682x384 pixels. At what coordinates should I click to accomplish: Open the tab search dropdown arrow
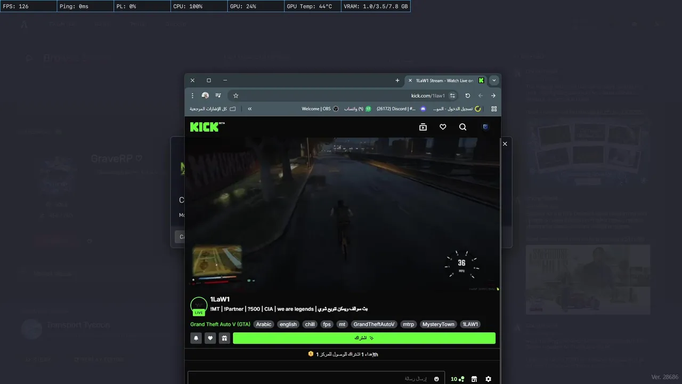pyautogui.click(x=494, y=81)
